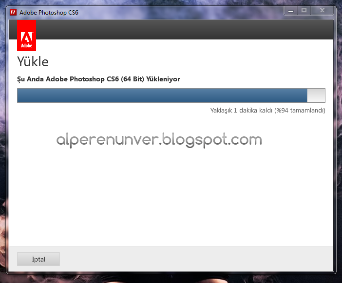Screen dimensions: 342x283
Task: Click the red Adobe logo badge
Action: click(27, 36)
